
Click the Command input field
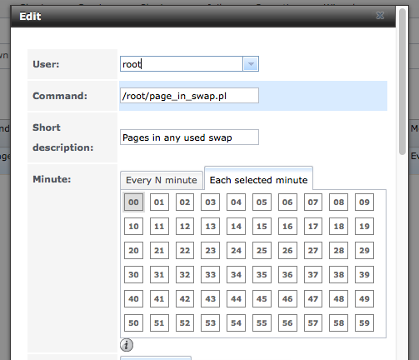pyautogui.click(x=189, y=96)
